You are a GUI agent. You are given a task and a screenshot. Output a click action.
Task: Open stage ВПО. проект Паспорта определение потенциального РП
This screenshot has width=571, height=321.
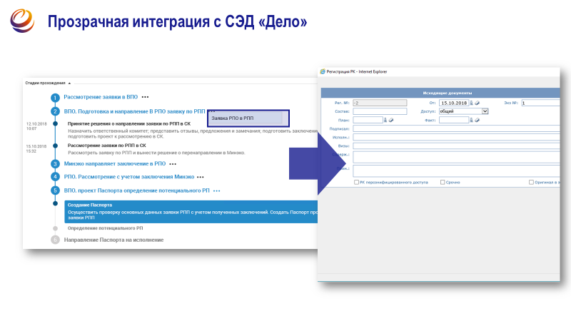point(137,190)
